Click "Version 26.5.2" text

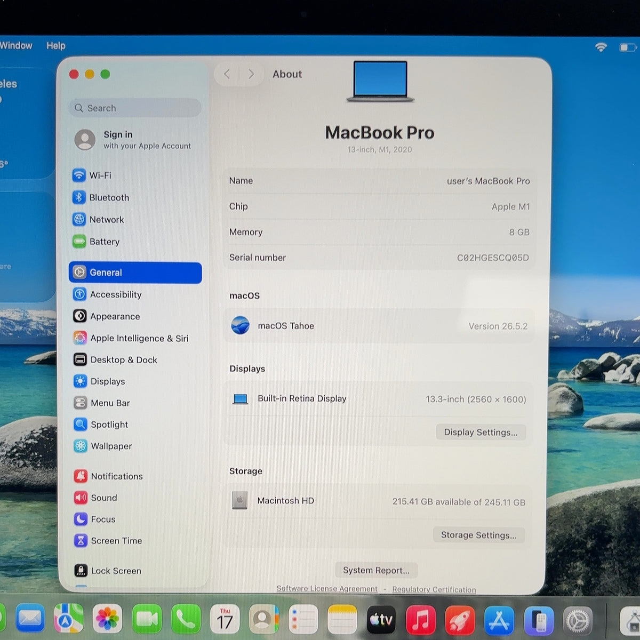click(498, 326)
